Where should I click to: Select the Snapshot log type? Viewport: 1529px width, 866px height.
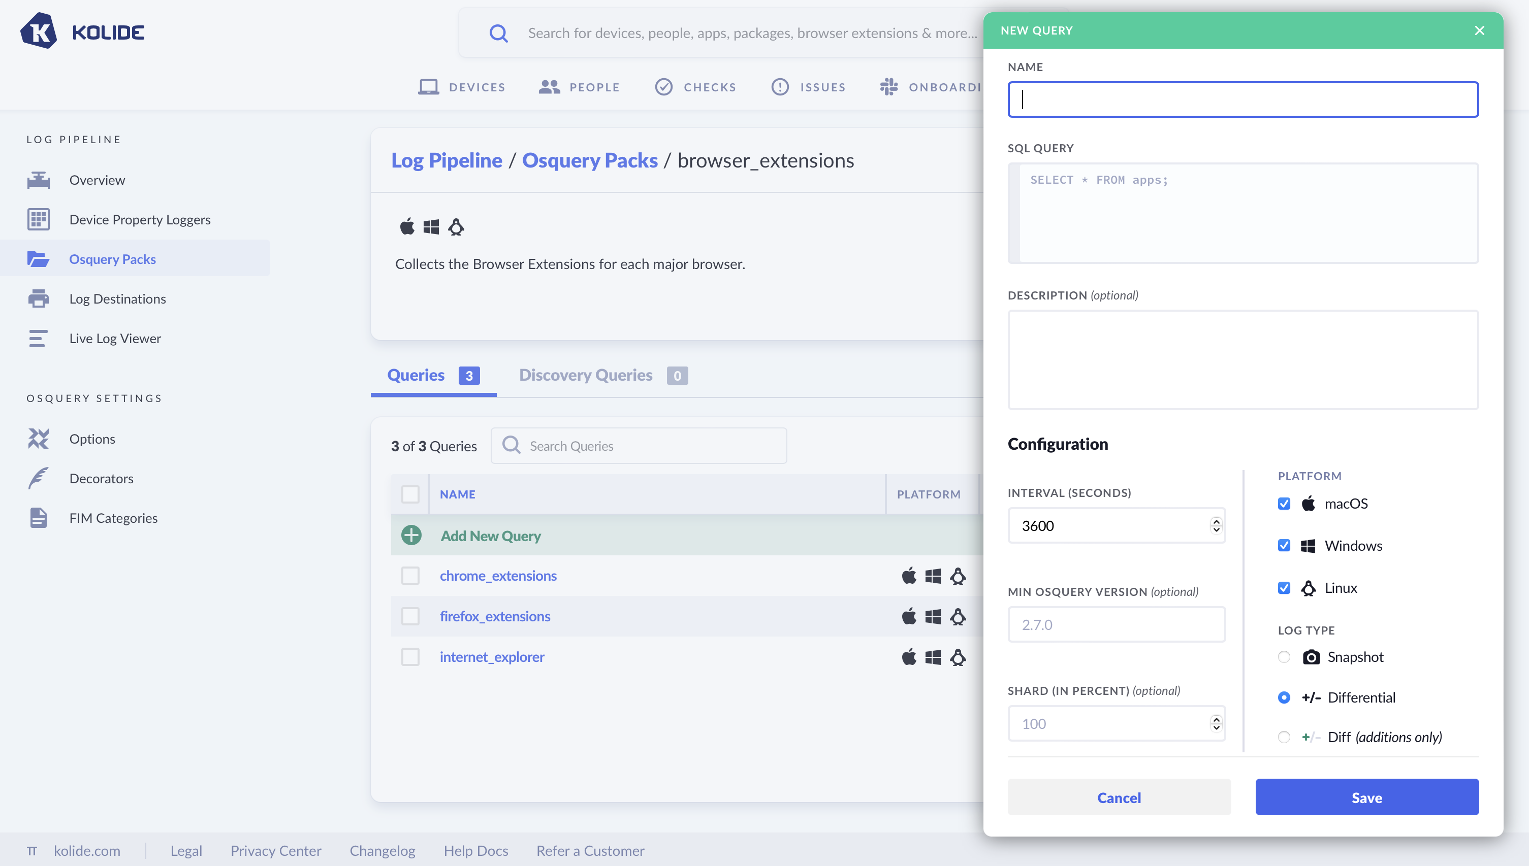(1284, 657)
